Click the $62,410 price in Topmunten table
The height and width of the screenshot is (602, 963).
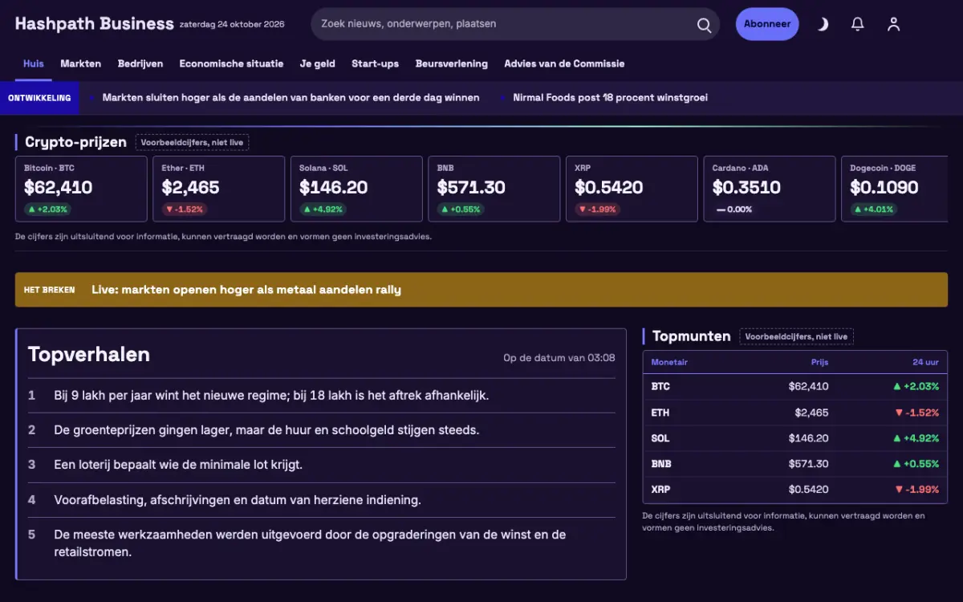point(808,386)
